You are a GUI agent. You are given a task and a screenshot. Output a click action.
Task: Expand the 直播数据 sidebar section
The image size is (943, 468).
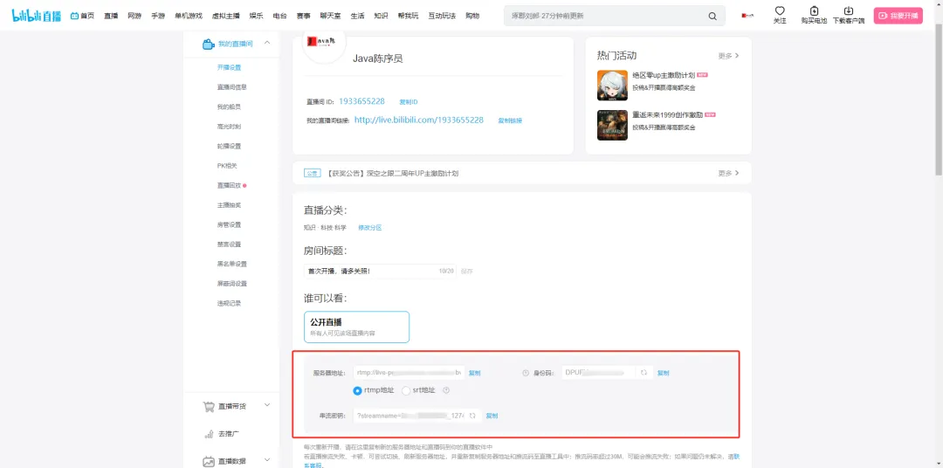(266, 460)
